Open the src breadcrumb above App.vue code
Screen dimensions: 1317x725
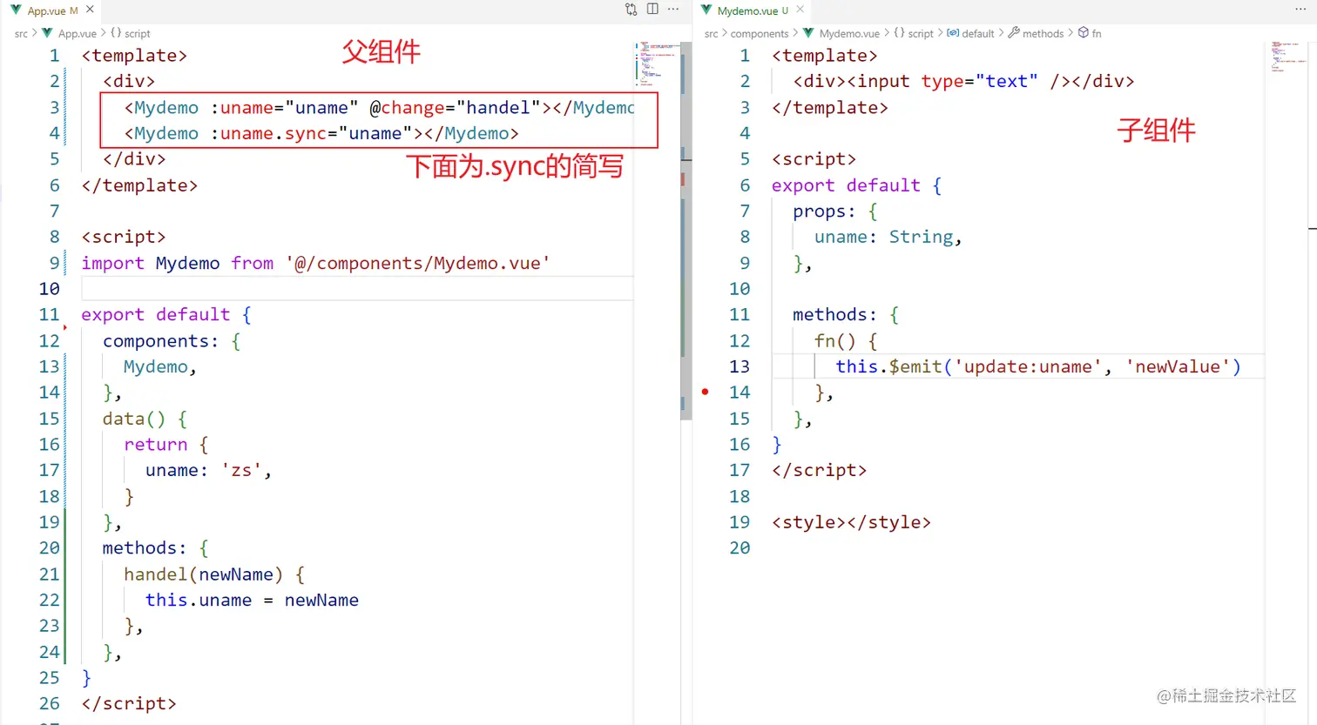[x=21, y=33]
